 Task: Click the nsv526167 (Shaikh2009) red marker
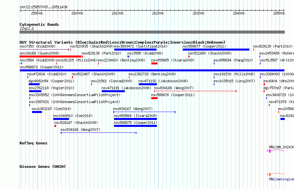tap(55, 126)
